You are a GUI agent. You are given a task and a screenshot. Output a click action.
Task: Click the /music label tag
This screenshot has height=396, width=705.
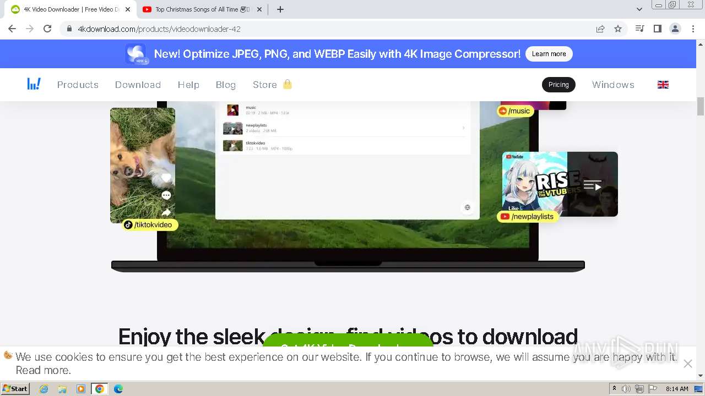514,111
